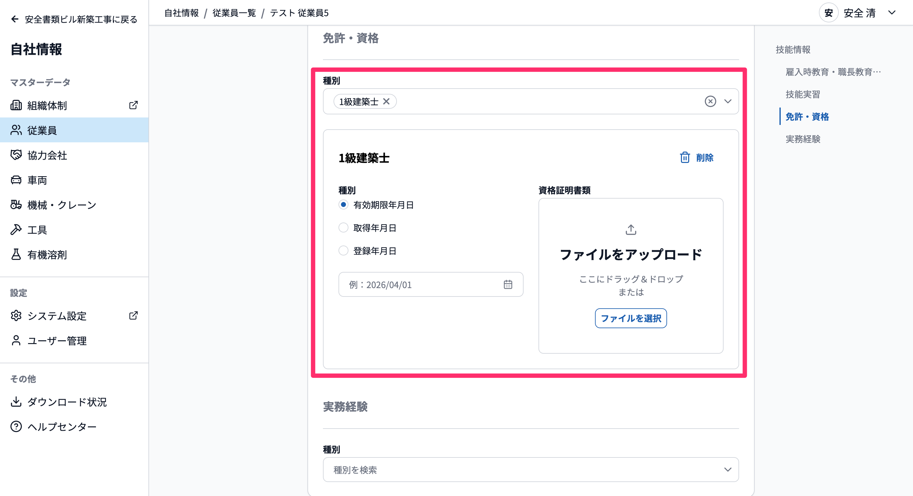Open the 実務経験 種別を検索 combo box
This screenshot has width=913, height=496.
point(531,469)
